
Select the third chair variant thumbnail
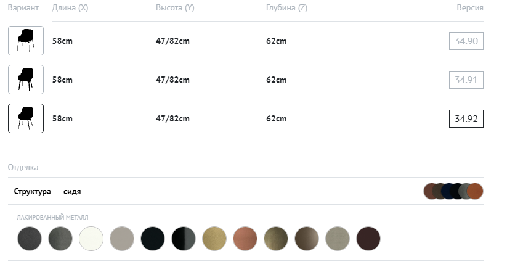tap(26, 118)
